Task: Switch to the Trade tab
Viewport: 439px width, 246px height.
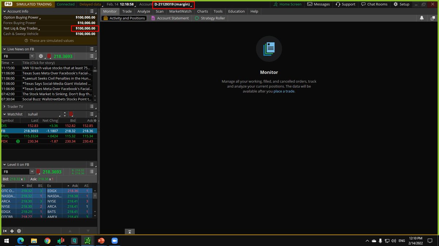Action: tap(127, 11)
